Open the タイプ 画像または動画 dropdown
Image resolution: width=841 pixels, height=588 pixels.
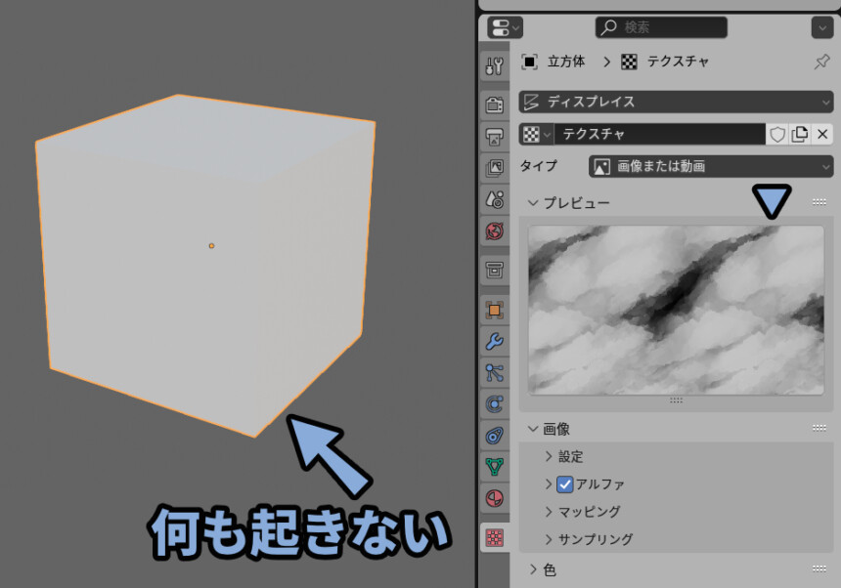coord(711,167)
